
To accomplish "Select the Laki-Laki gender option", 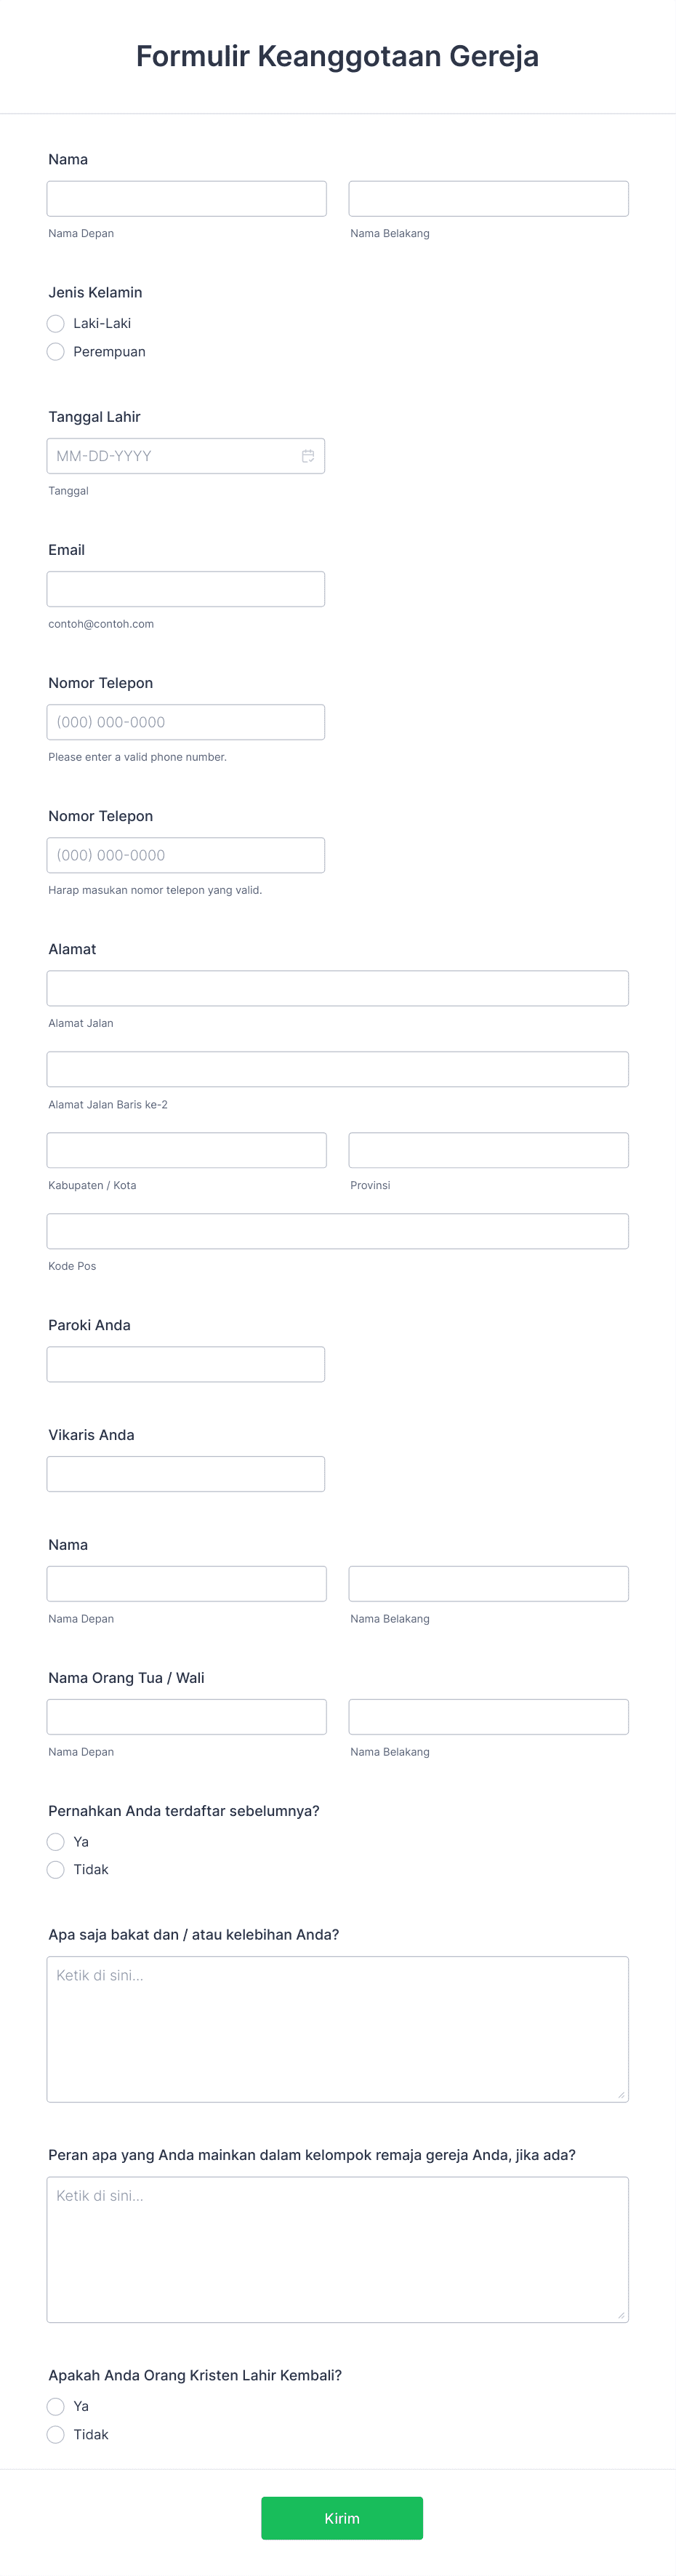I will [x=56, y=323].
